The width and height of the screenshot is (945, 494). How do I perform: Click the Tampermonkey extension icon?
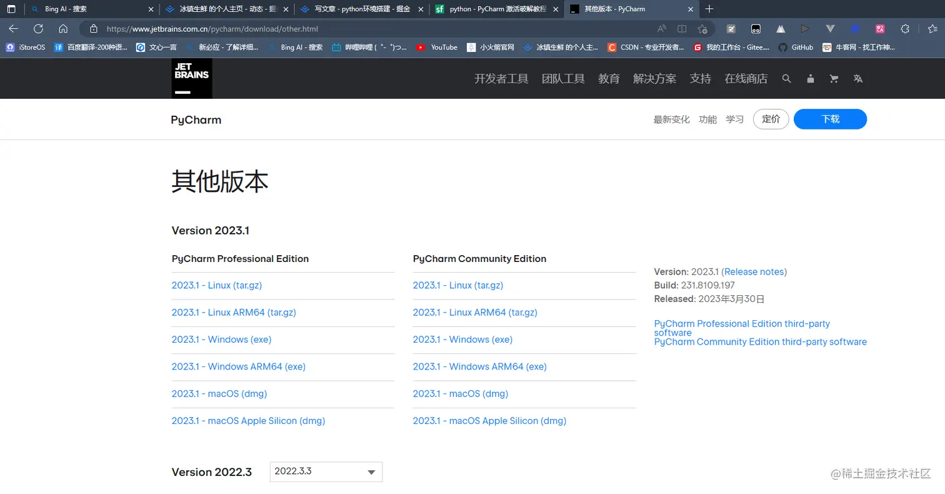click(756, 29)
